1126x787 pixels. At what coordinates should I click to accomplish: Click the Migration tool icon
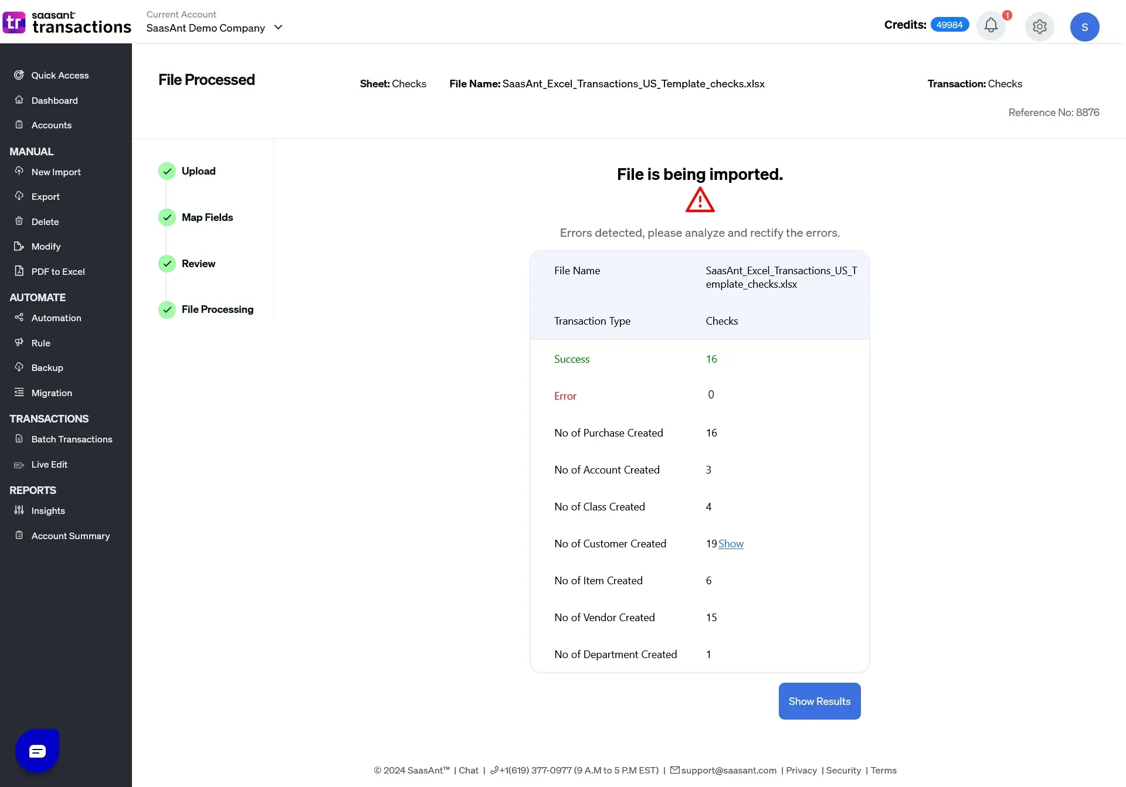click(18, 392)
